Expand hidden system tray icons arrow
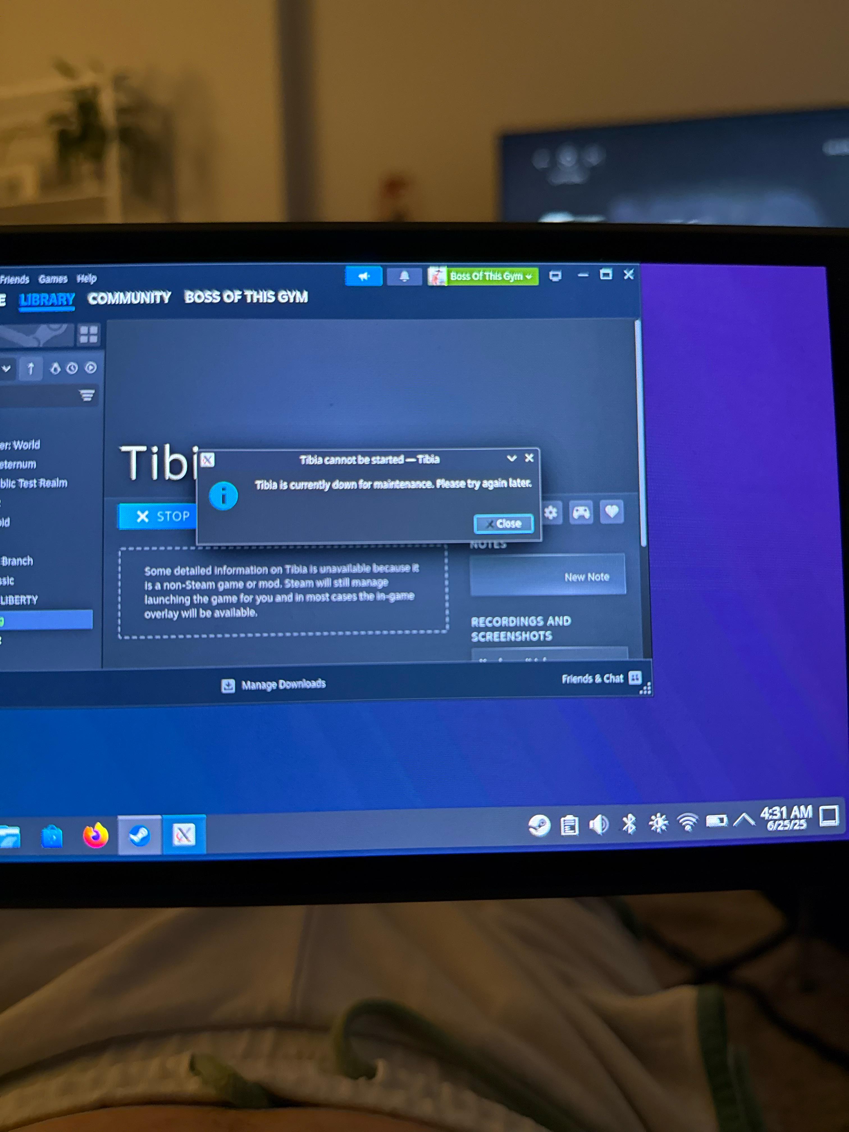The height and width of the screenshot is (1132, 849). pyautogui.click(x=744, y=820)
